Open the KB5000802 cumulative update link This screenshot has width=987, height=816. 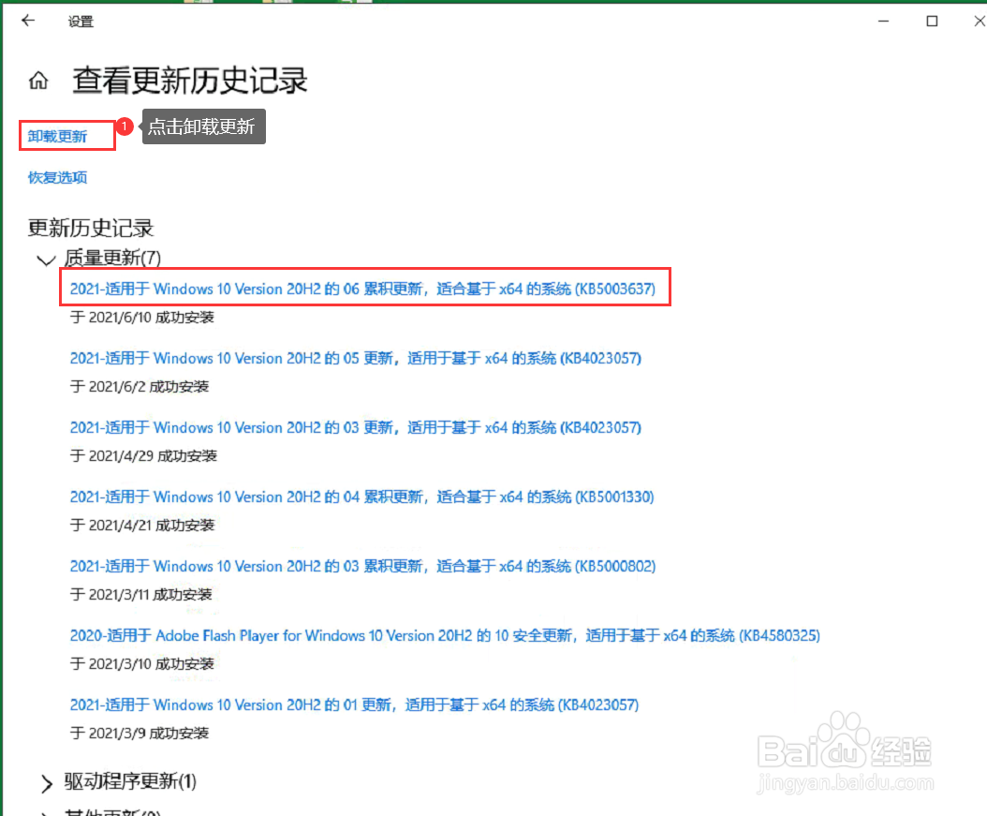[361, 566]
